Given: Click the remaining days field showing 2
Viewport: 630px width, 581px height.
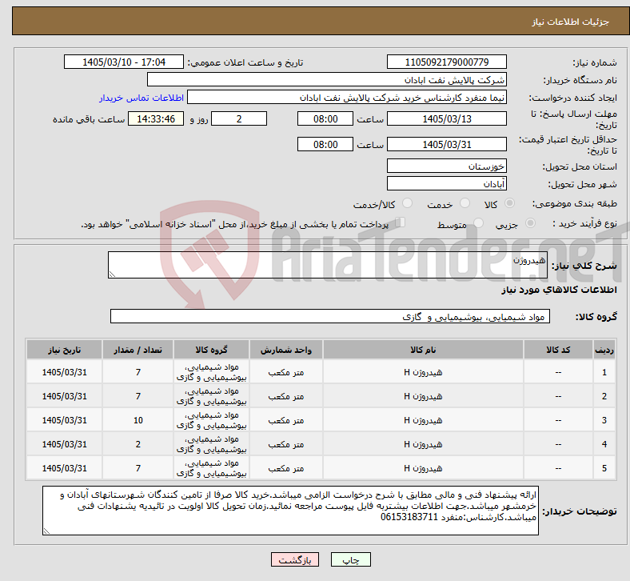Looking at the screenshot, I should [239, 118].
